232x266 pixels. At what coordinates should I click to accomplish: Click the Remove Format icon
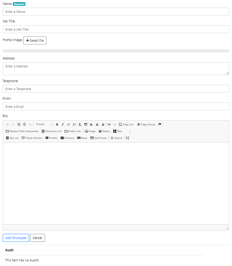tap(80, 124)
